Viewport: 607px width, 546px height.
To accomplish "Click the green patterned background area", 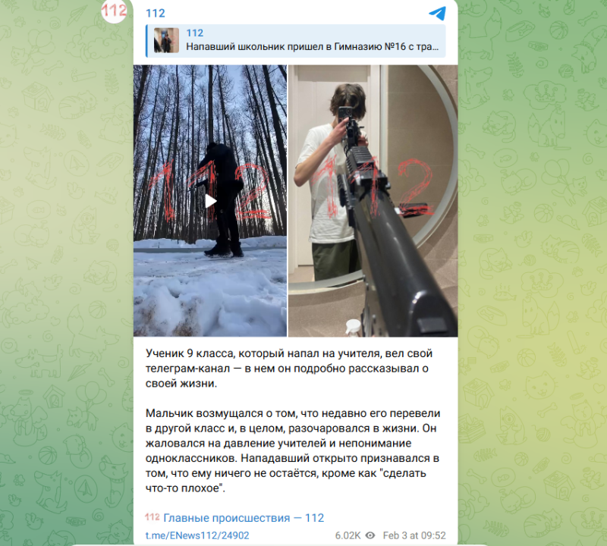I will [x=534, y=271].
